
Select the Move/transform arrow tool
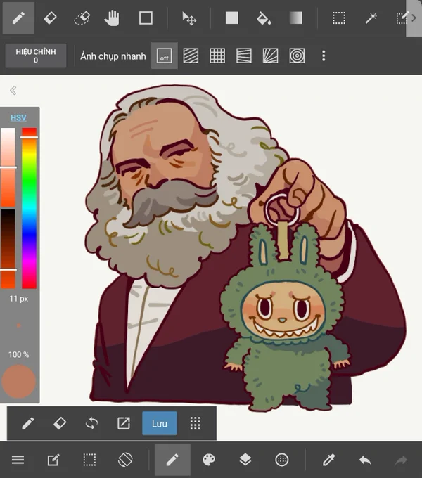[188, 18]
